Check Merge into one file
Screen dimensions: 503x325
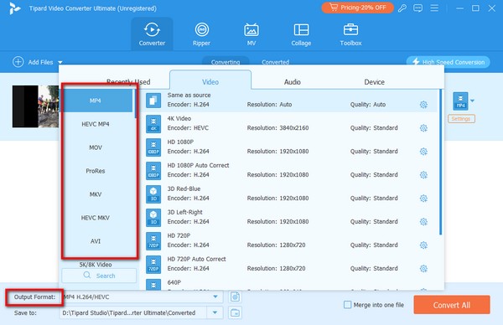pos(347,305)
